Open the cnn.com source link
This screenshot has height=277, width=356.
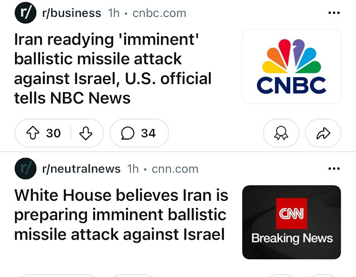click(175, 169)
